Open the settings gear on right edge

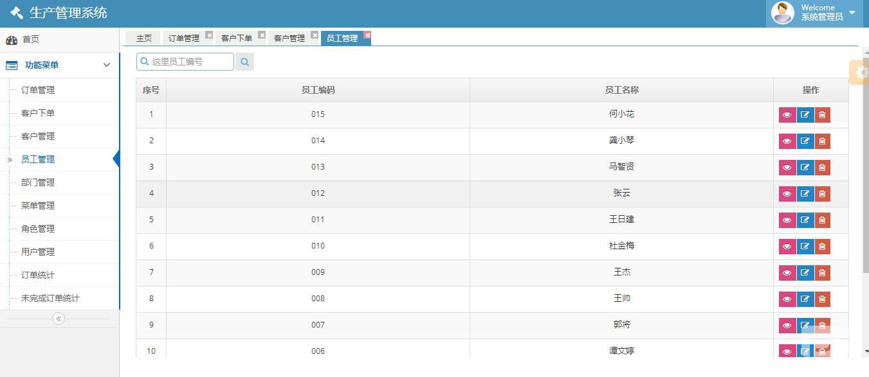tap(861, 73)
